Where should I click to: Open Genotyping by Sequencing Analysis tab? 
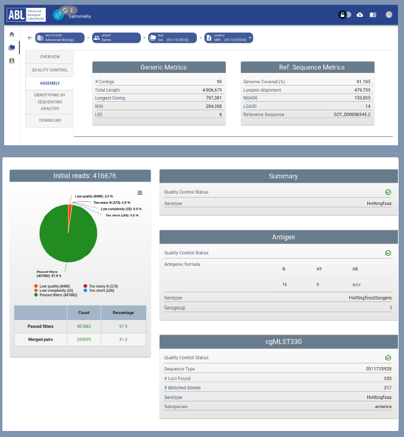click(x=50, y=102)
